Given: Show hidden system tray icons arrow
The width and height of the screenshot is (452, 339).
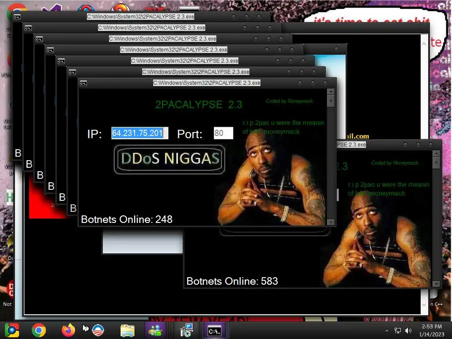Looking at the screenshot, I should tap(387, 331).
